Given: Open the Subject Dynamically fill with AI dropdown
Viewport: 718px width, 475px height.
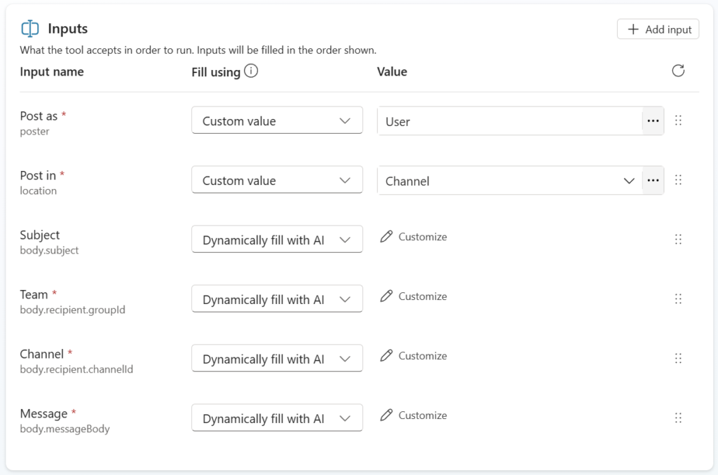Looking at the screenshot, I should pos(276,239).
